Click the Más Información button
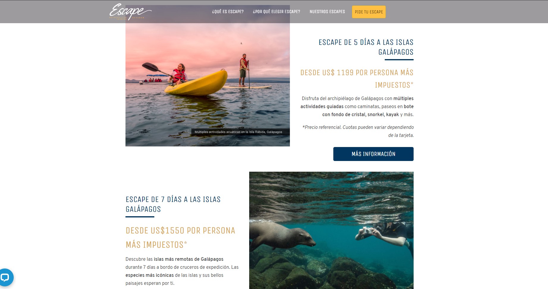 pos(373,154)
